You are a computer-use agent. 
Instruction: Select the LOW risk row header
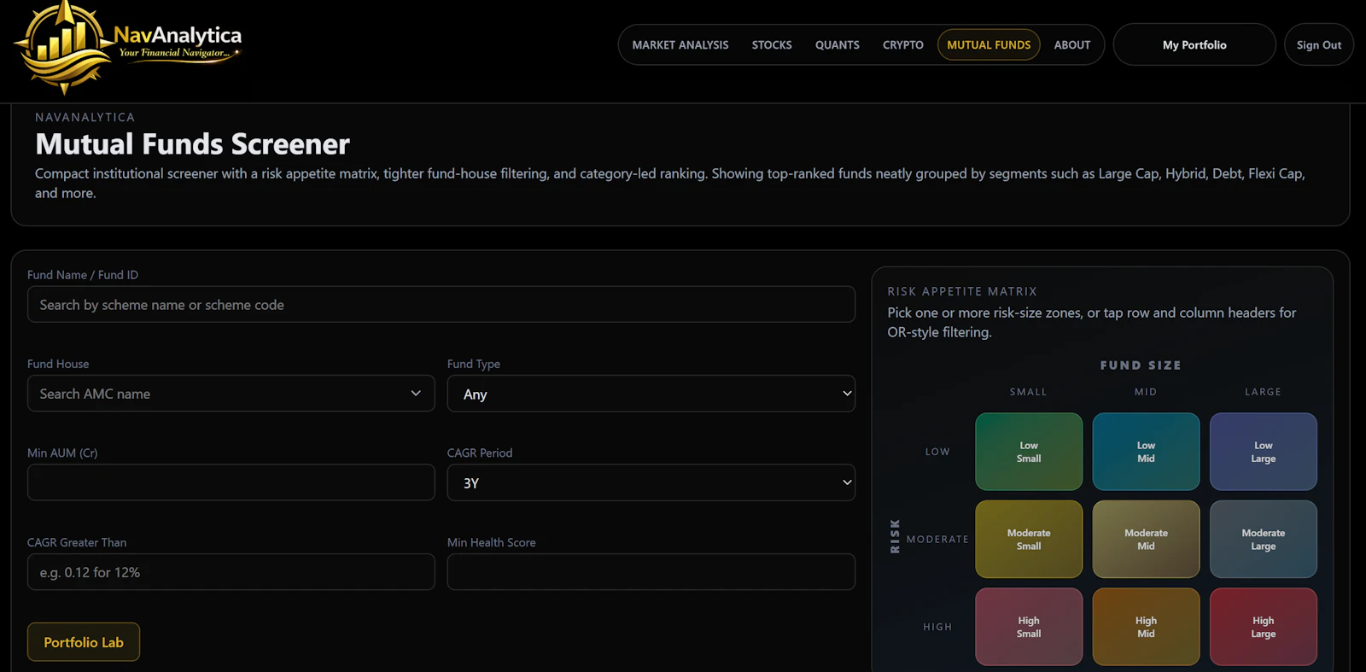click(937, 452)
